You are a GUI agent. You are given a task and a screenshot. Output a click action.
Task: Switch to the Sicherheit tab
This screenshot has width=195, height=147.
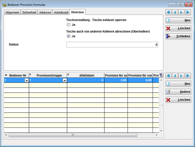click(x=29, y=12)
